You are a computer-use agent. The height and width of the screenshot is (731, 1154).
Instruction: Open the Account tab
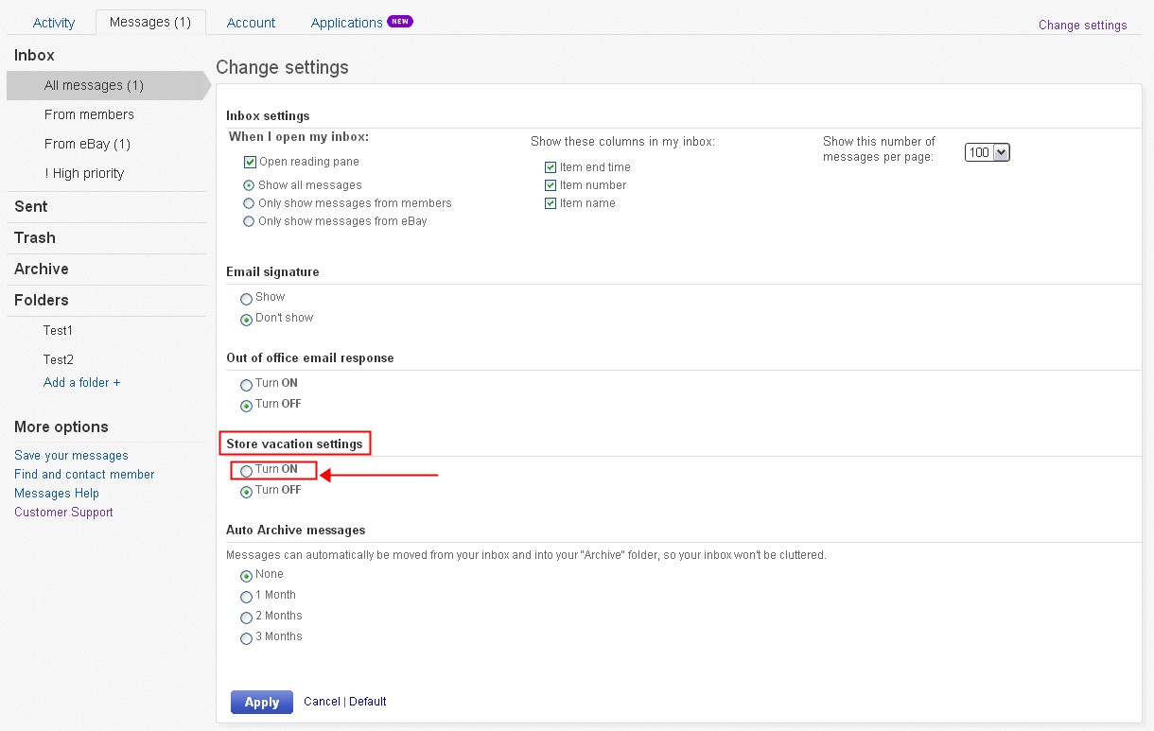click(x=251, y=23)
